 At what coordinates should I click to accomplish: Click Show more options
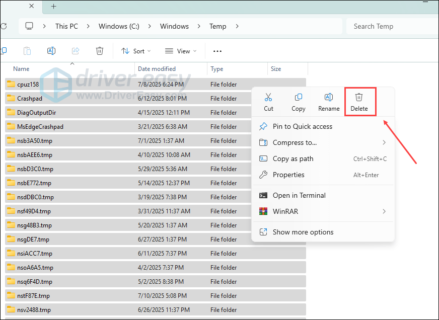(303, 232)
